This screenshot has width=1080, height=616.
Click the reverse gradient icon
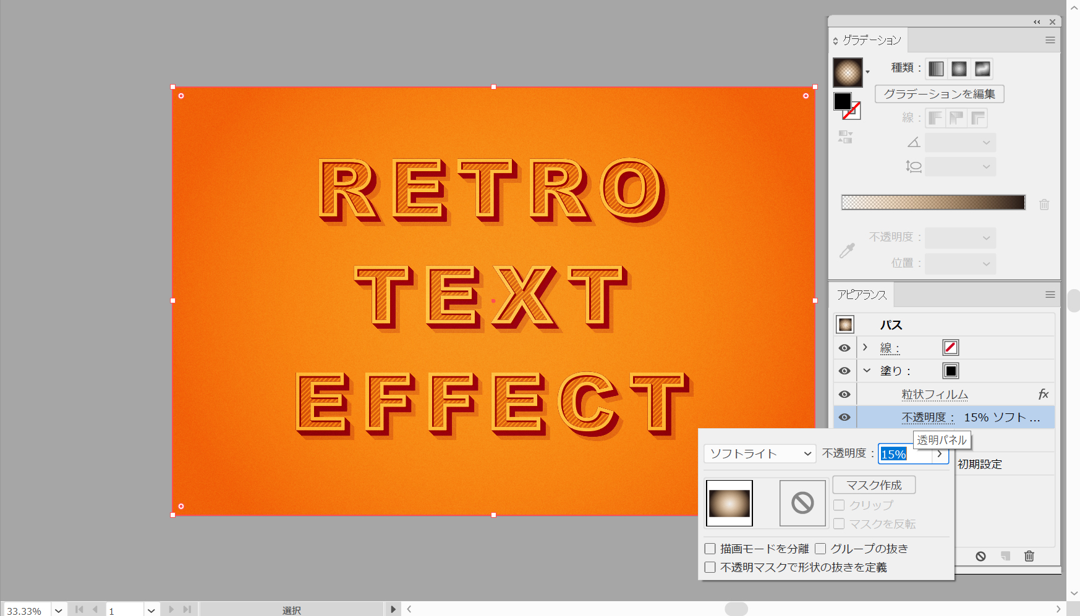(x=844, y=137)
